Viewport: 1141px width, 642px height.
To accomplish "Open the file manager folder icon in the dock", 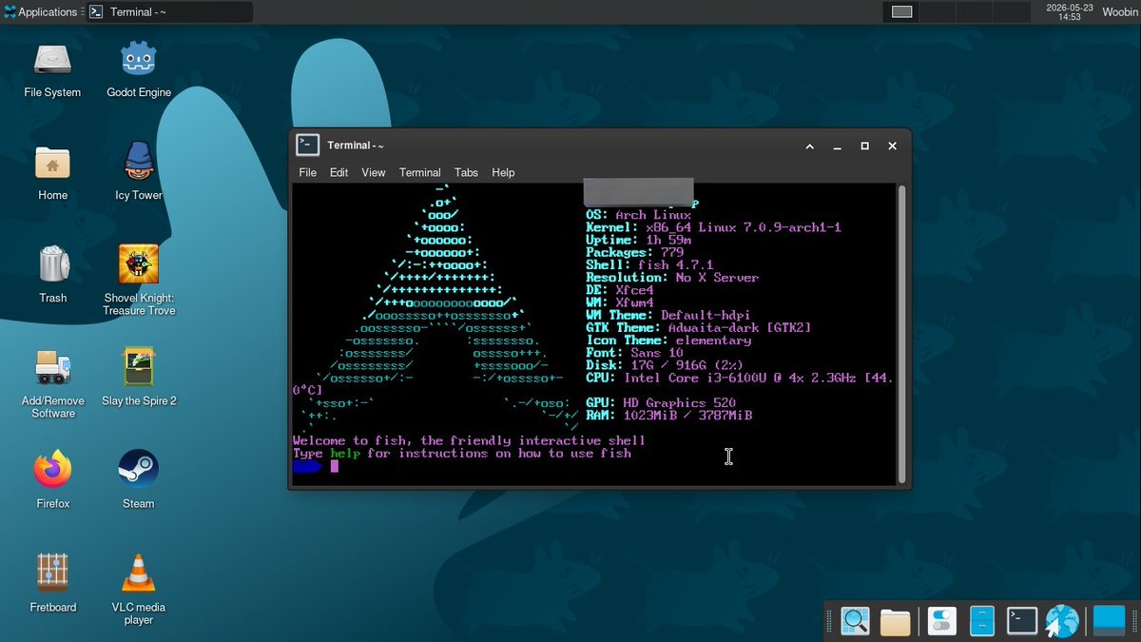I will (896, 621).
